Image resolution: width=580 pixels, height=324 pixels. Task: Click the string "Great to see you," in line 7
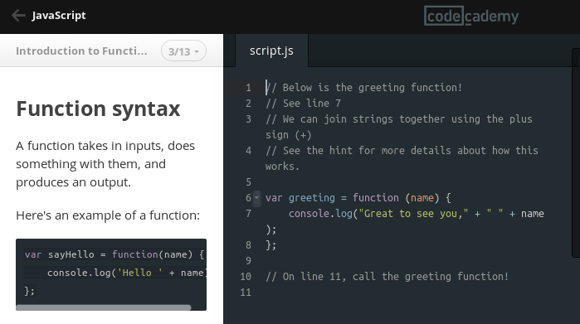[413, 214]
